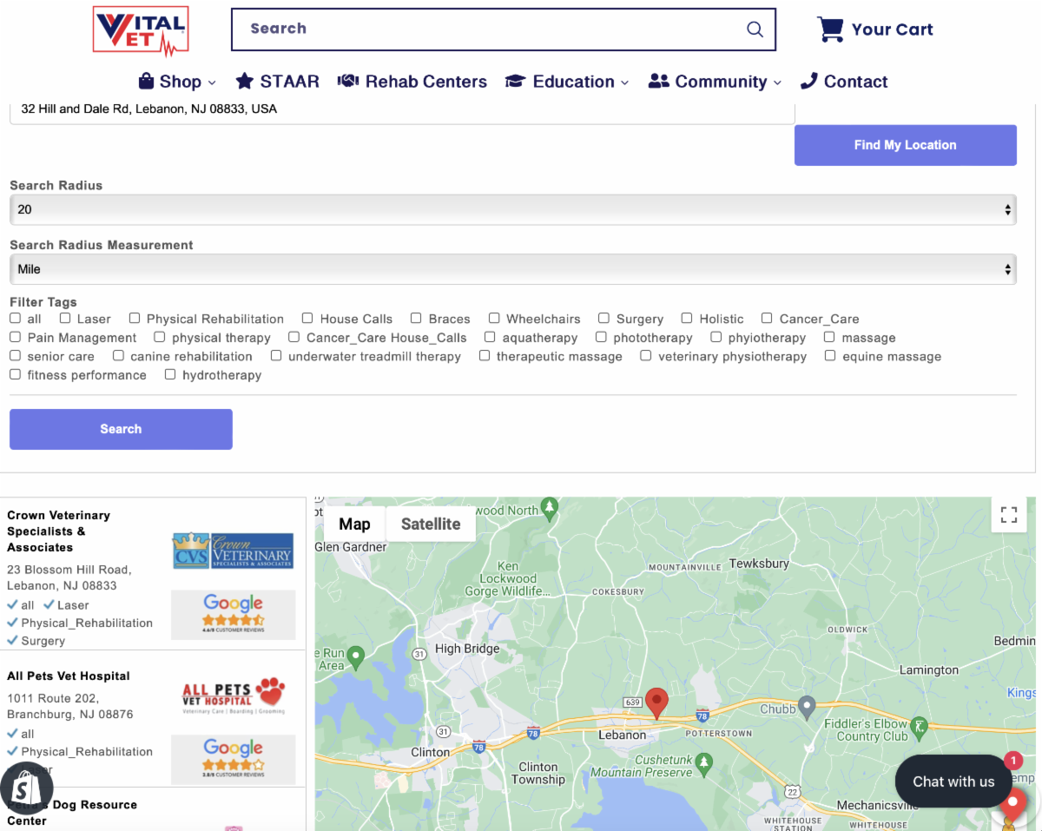1042x831 pixels.
Task: Tick the Pain Management checkbox
Action: click(x=16, y=338)
